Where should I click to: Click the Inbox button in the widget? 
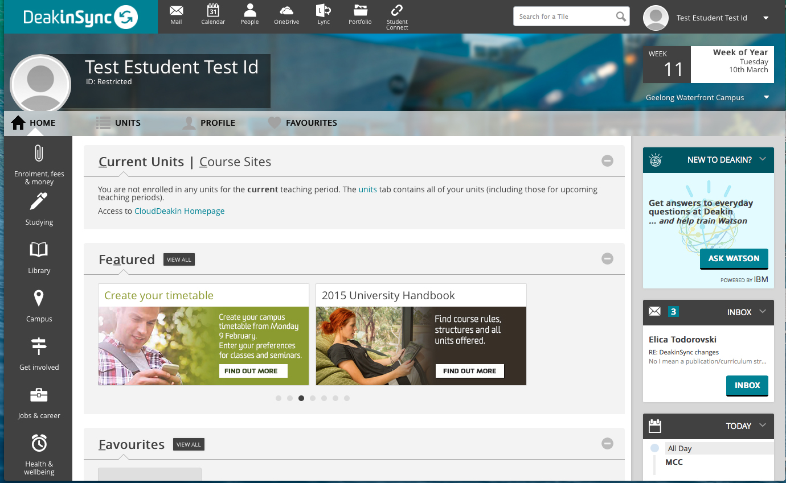click(747, 385)
